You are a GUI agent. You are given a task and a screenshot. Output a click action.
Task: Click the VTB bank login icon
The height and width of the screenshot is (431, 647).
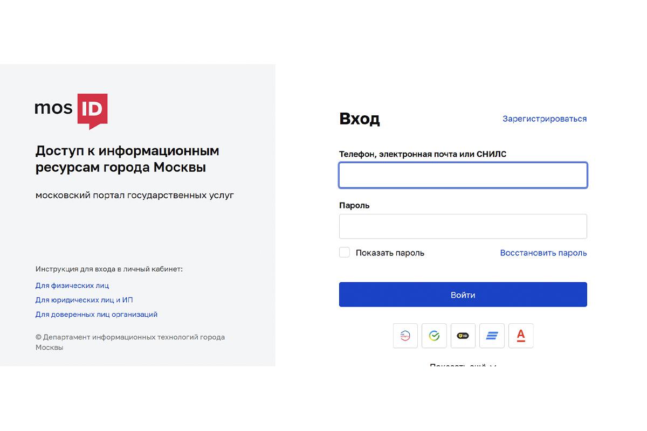click(492, 335)
